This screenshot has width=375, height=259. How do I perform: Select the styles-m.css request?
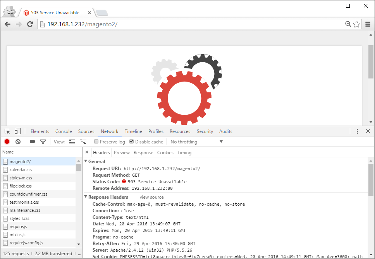[38, 178]
